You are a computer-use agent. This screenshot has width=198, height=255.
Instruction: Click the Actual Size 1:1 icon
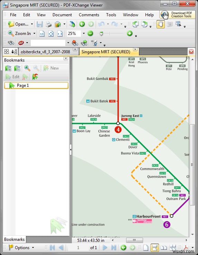[42, 34]
